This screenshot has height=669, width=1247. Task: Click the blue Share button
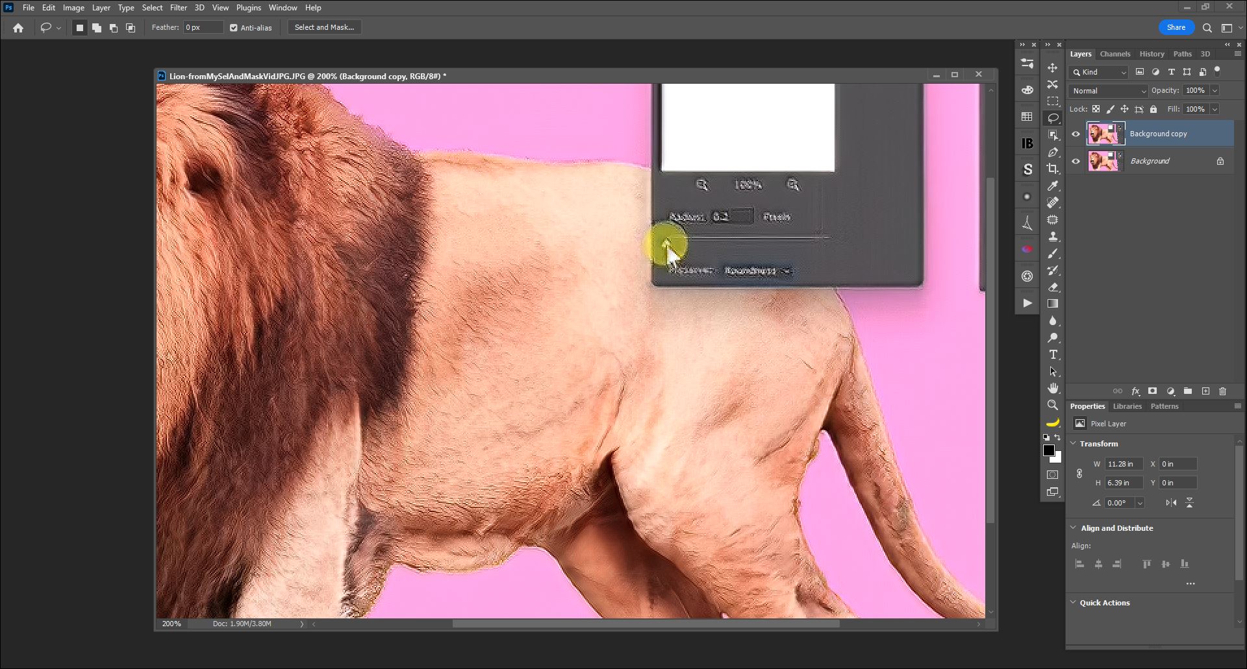coord(1176,27)
